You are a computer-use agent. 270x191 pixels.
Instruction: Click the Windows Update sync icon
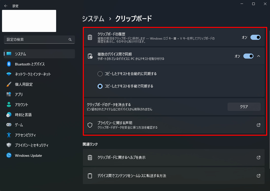[x=9, y=155]
